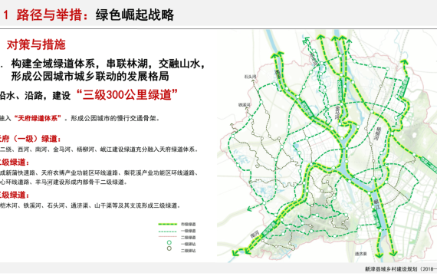Click the 市级绿道 thick dashed line sample in the legend

click(167, 224)
